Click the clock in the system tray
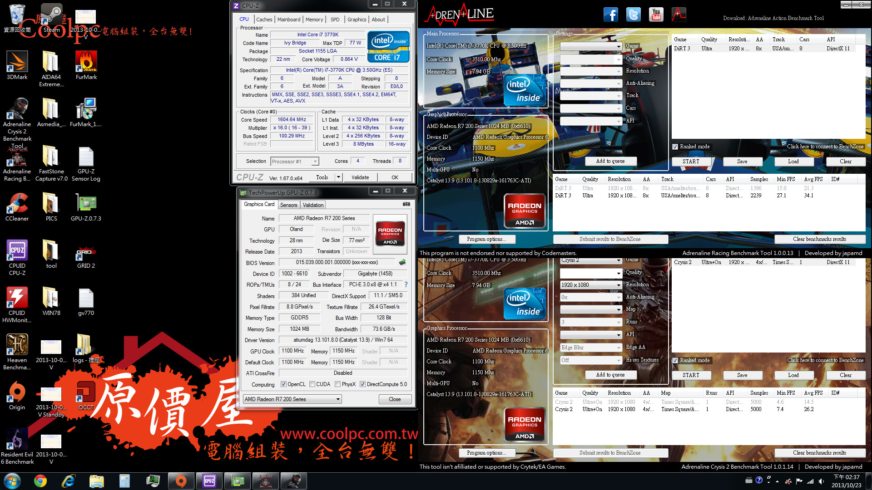The image size is (872, 490). [846, 481]
